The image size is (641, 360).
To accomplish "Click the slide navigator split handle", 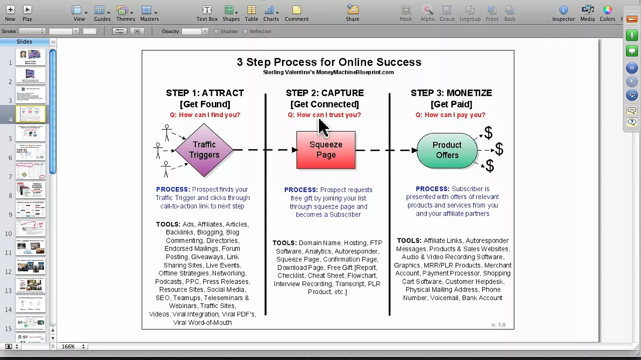I will [53, 42].
